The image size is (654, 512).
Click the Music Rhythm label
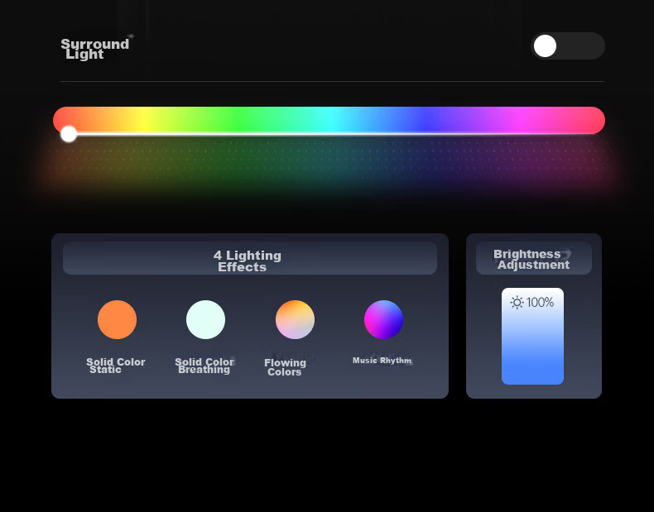(382, 361)
